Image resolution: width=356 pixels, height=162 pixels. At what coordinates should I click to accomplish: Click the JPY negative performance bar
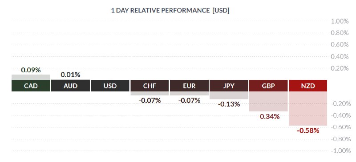[x=229, y=95]
